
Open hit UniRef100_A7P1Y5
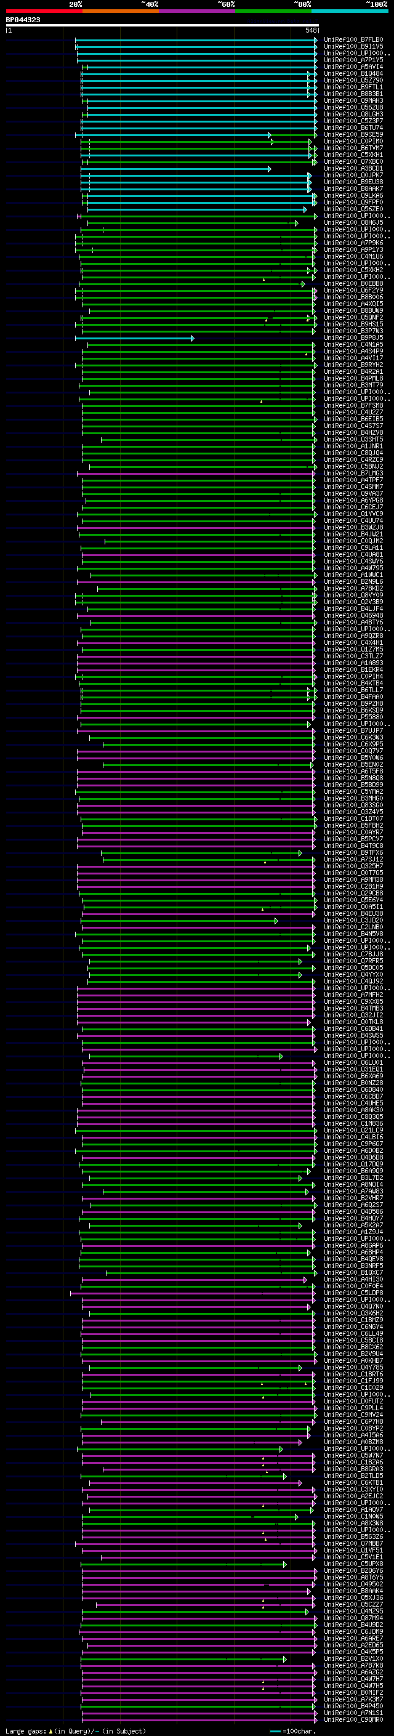pos(353,60)
